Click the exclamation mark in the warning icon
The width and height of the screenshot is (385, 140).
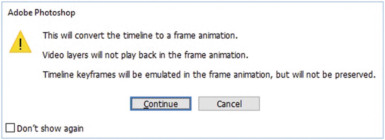[x=20, y=44]
